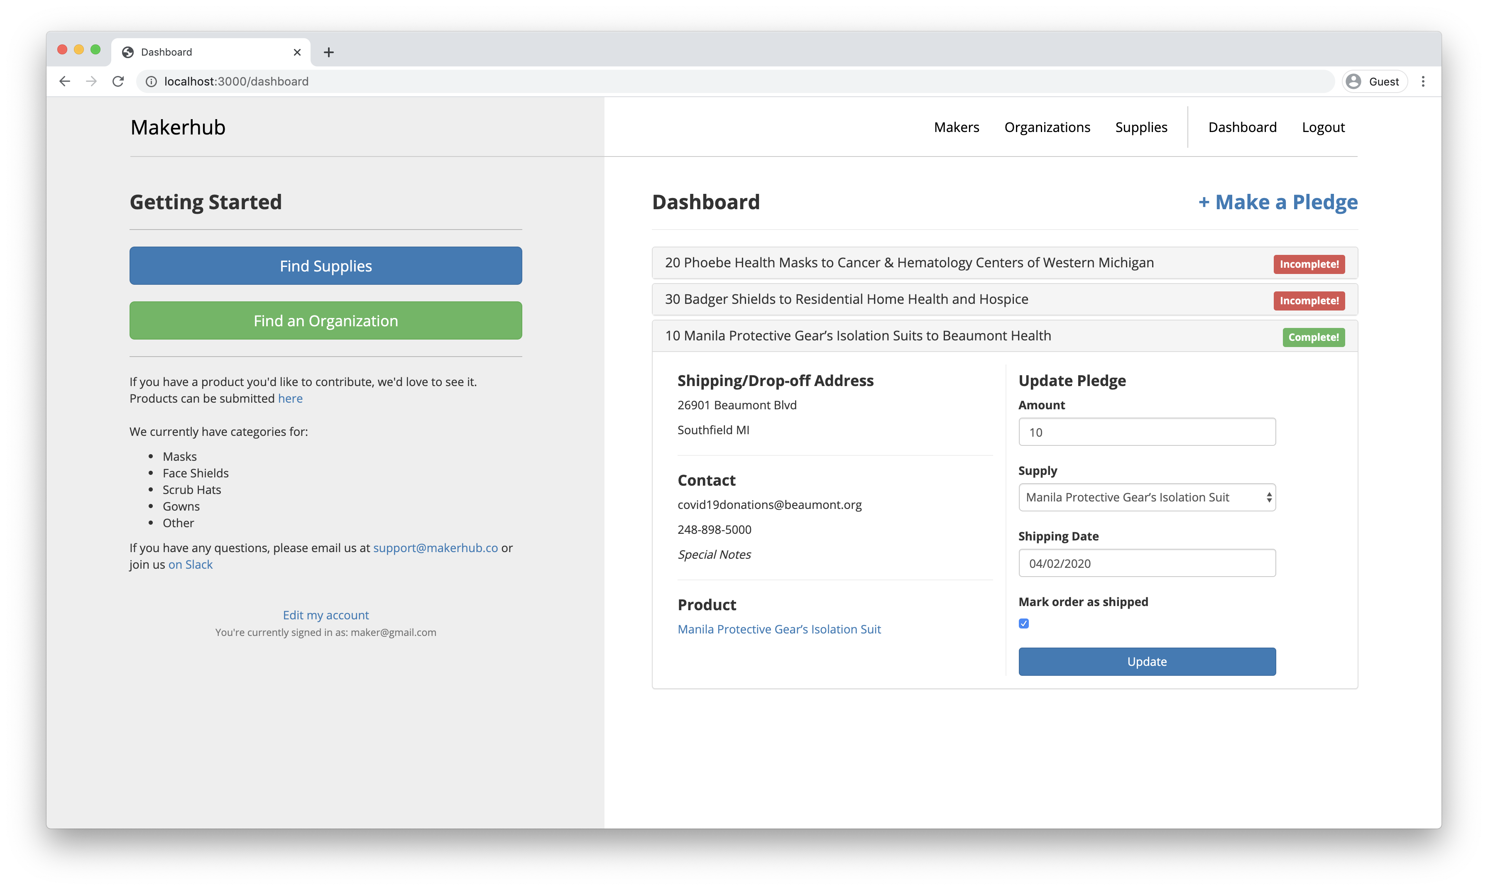Click the Make a Pledge link
This screenshot has width=1488, height=890.
(x=1278, y=202)
